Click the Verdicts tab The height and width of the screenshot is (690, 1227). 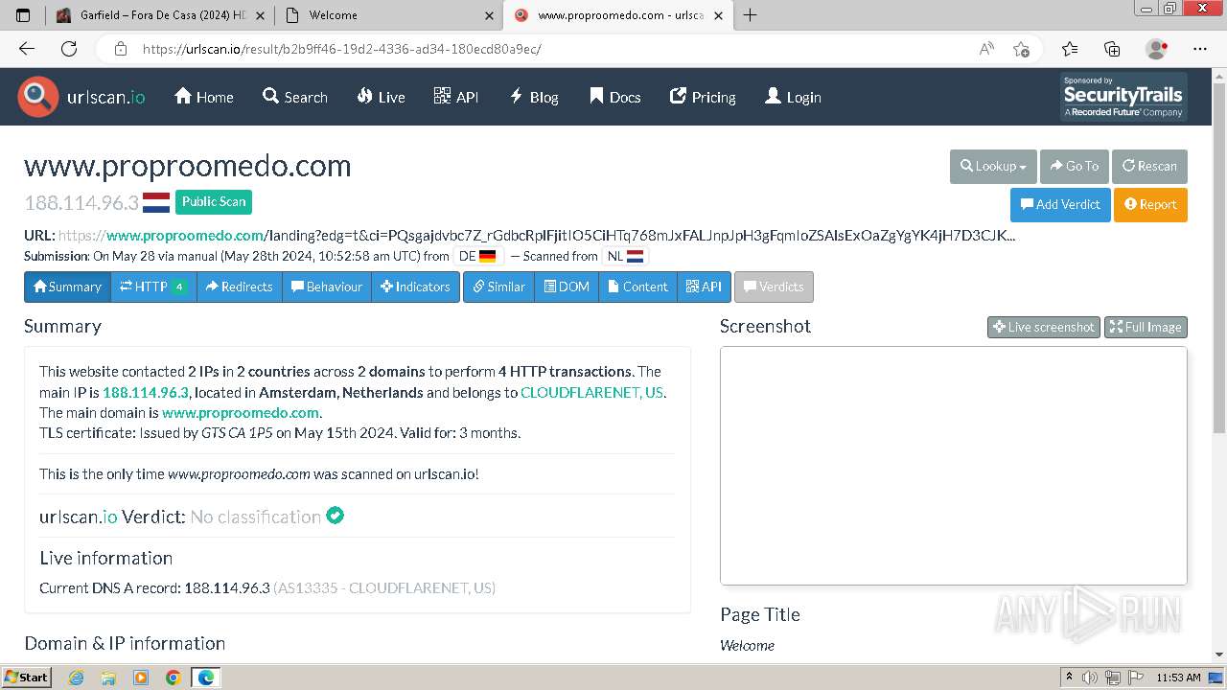(774, 287)
